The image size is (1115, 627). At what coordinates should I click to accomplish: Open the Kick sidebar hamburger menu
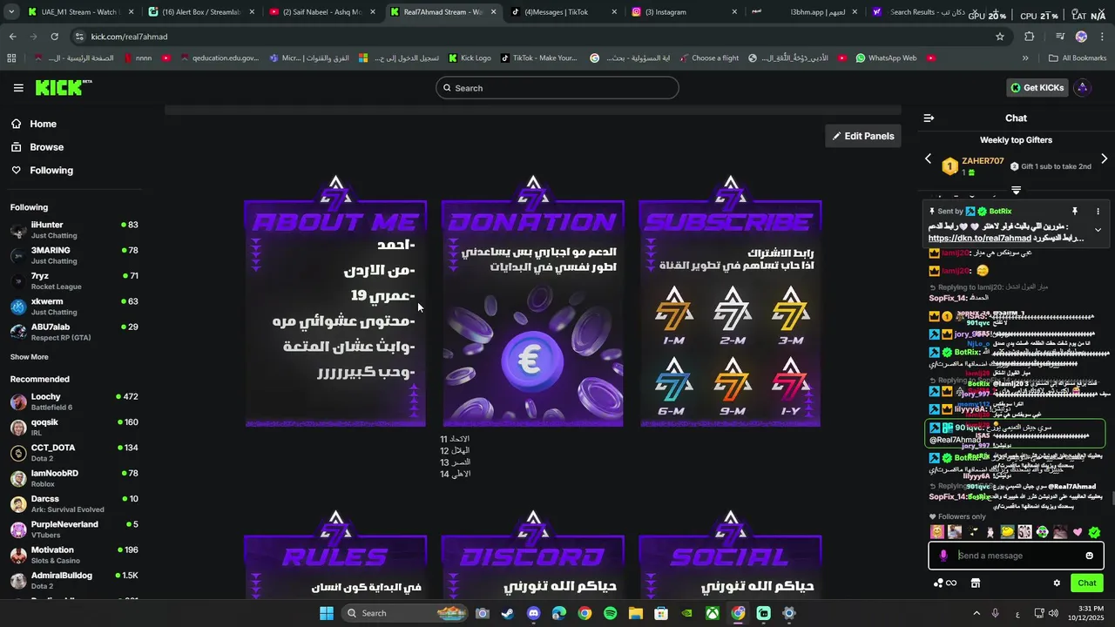pyautogui.click(x=18, y=88)
